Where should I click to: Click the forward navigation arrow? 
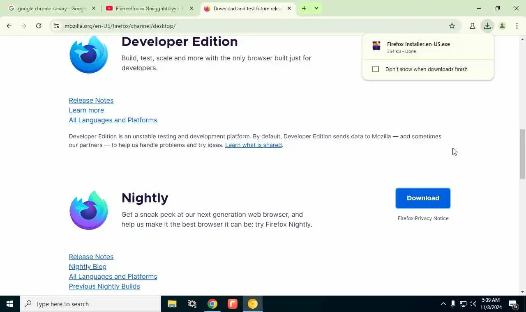(x=24, y=26)
